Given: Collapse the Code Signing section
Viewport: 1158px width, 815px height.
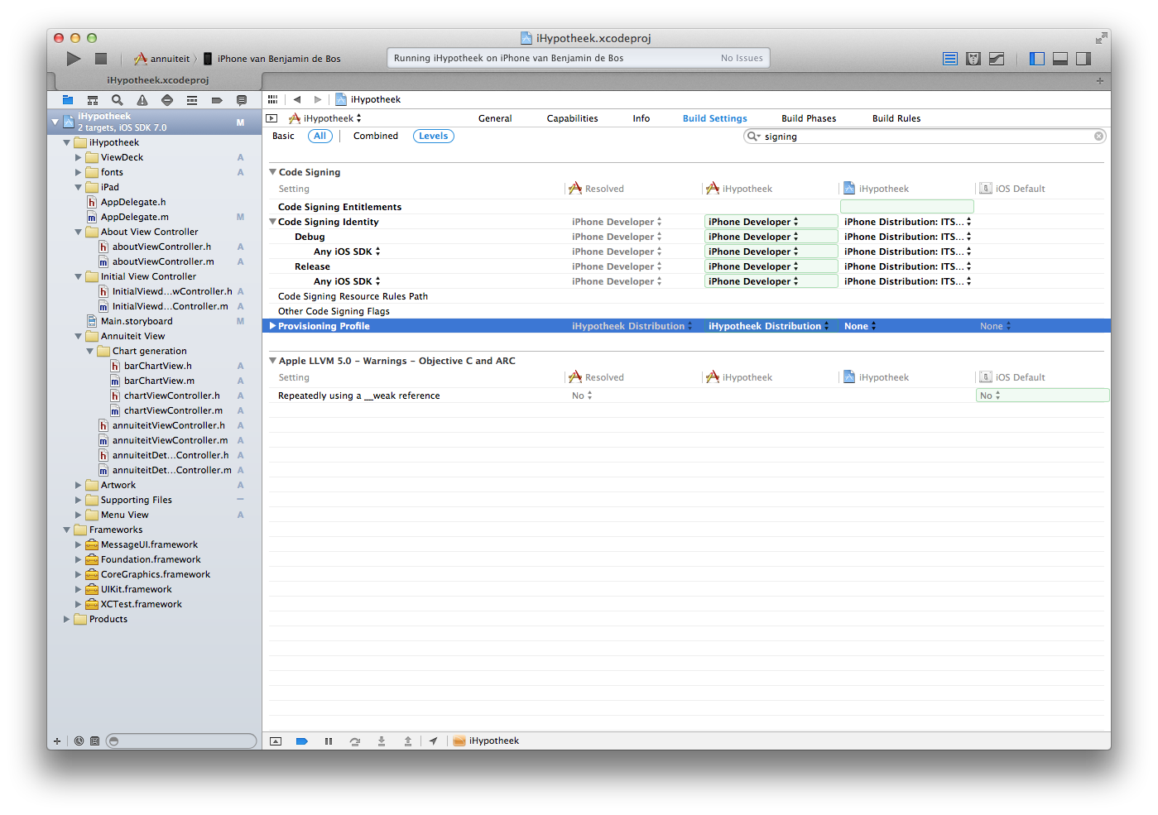Looking at the screenshot, I should tap(272, 172).
